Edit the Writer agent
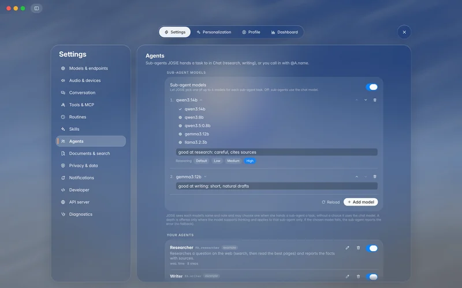This screenshot has width=462, height=288. coord(348,276)
